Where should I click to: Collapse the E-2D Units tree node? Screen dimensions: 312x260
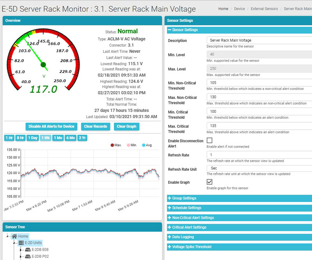[x=14, y=243]
